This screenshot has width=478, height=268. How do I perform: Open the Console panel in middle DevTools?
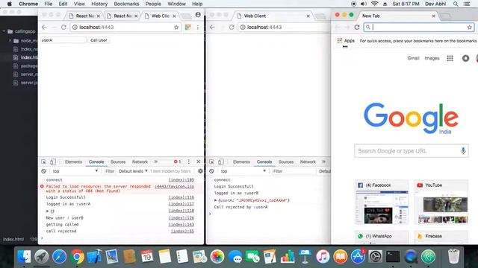point(264,162)
